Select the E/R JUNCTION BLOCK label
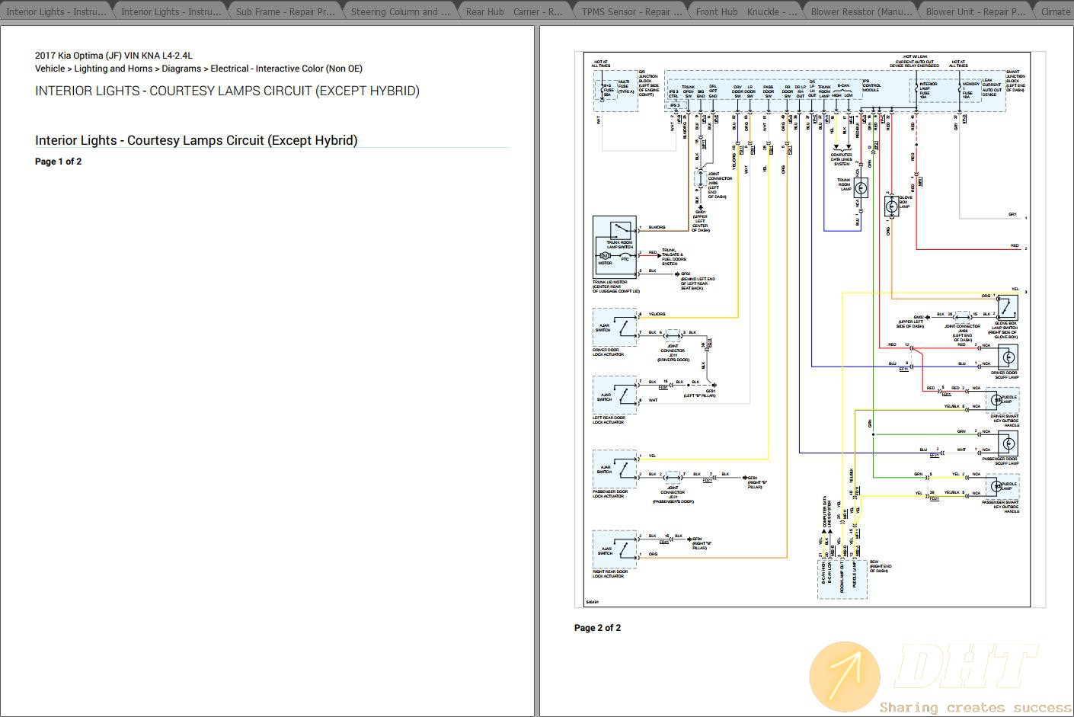Viewport: 1074px width, 717px height. tap(648, 83)
